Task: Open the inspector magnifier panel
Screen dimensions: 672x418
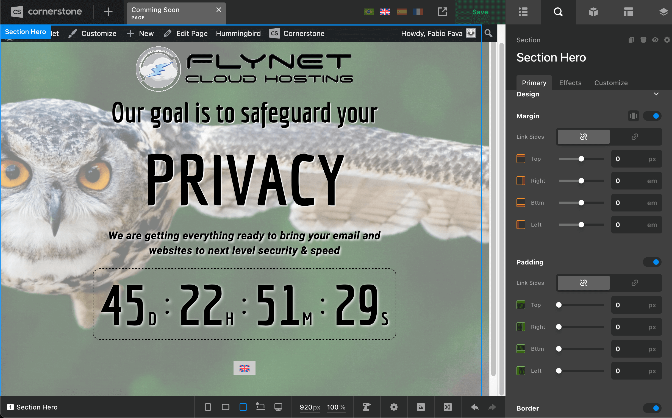Action: [x=558, y=12]
